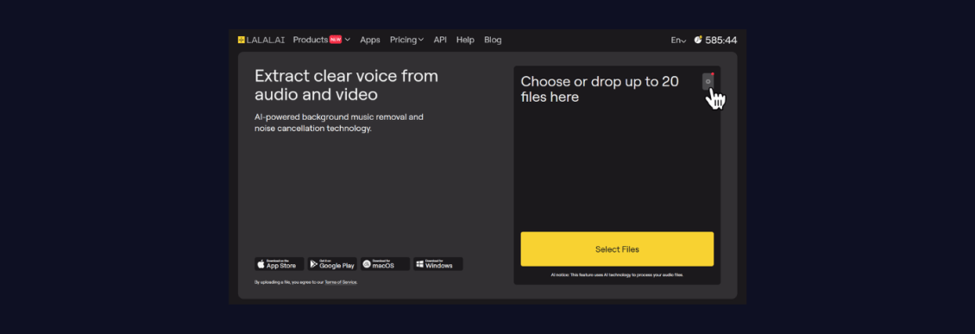Click the macOS download badge
This screenshot has height=334, width=975.
385,264
